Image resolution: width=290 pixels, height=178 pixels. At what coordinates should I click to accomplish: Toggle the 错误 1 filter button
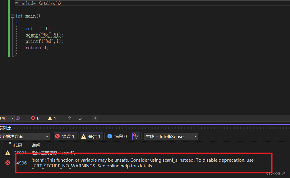(65, 136)
